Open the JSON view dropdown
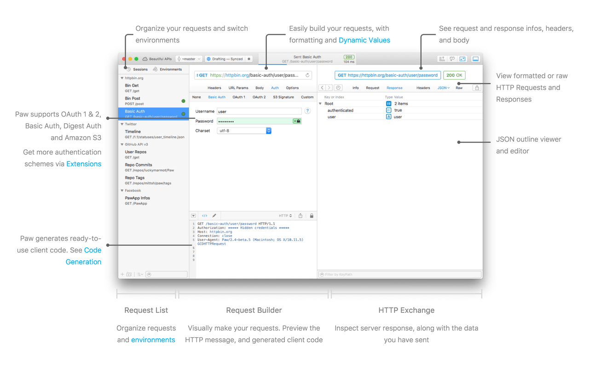 [443, 88]
